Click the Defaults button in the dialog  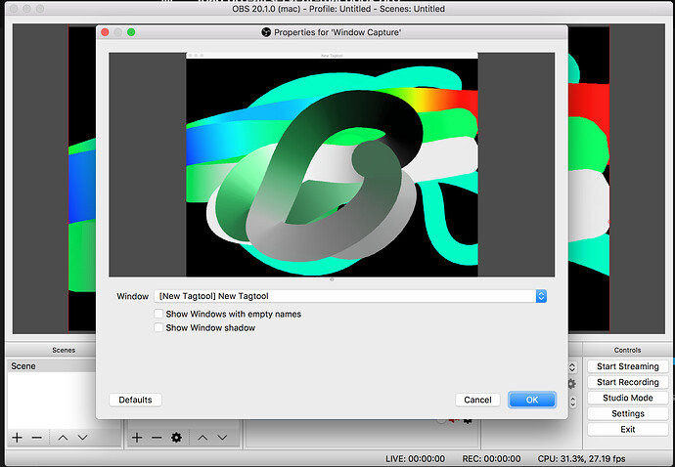[136, 400]
